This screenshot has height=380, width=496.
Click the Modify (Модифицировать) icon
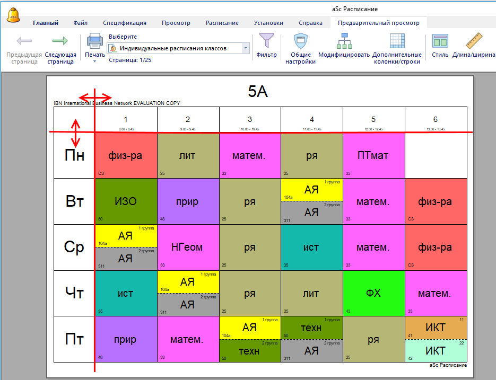[x=344, y=41]
